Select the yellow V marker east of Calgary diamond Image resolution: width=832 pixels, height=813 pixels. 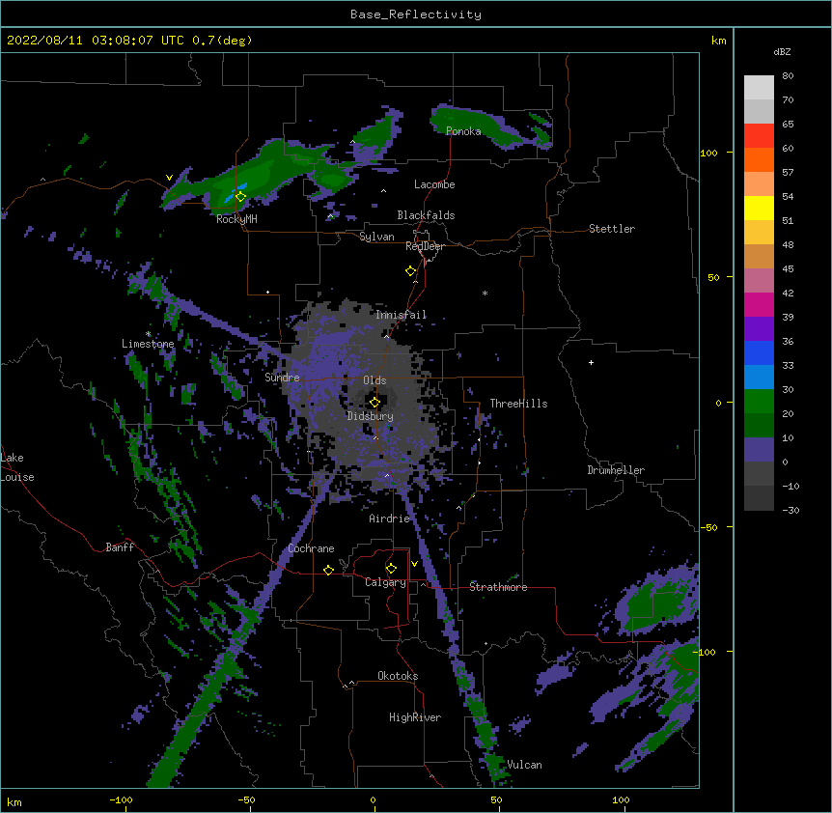click(414, 564)
